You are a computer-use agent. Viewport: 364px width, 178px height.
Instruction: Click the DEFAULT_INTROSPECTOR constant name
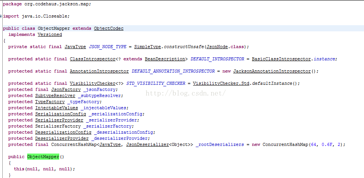coord(217,59)
